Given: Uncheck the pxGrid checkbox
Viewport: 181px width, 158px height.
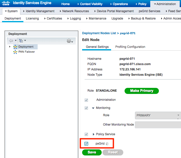Looking at the screenshot, I should [86, 144].
